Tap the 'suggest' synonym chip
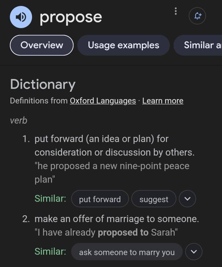Screen dimensions: 222x267 point(154,199)
